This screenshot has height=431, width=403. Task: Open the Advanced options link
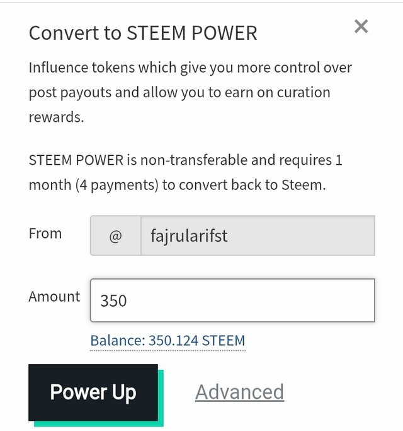[239, 392]
